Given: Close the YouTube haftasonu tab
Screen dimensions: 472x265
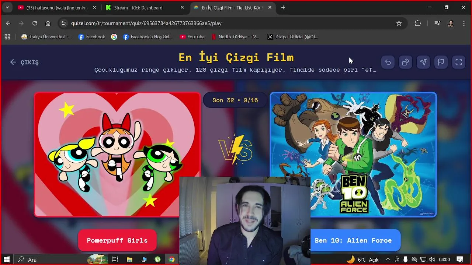Looking at the screenshot, I should point(94,7).
